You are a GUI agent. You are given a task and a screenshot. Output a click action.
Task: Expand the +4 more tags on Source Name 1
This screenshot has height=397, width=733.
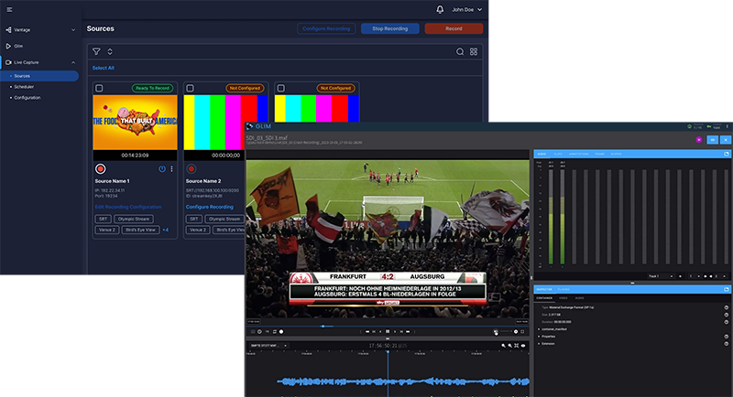[166, 230]
